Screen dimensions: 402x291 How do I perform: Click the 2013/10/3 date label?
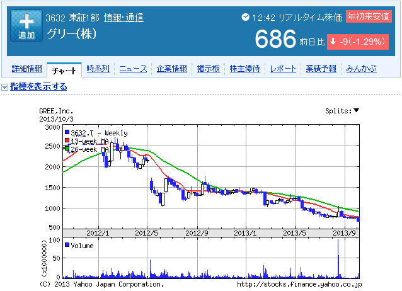click(x=56, y=119)
